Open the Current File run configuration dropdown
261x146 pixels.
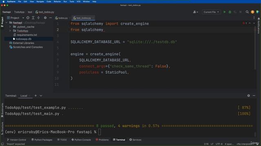tap(211, 12)
